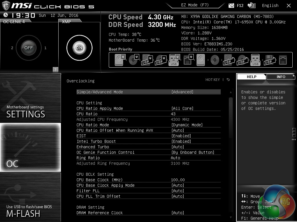Expand the CPU Ratio Mode options
Screen dimensions: 297x222
187,125
